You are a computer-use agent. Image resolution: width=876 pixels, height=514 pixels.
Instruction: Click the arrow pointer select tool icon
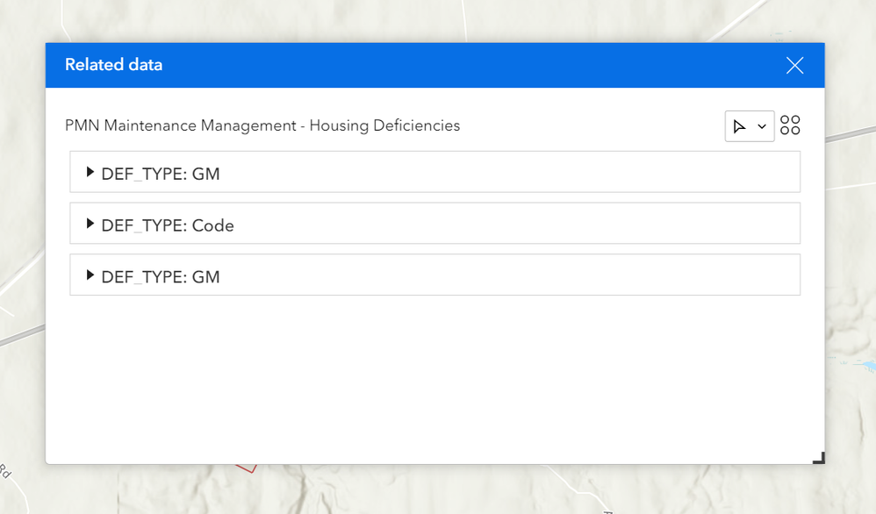point(740,126)
